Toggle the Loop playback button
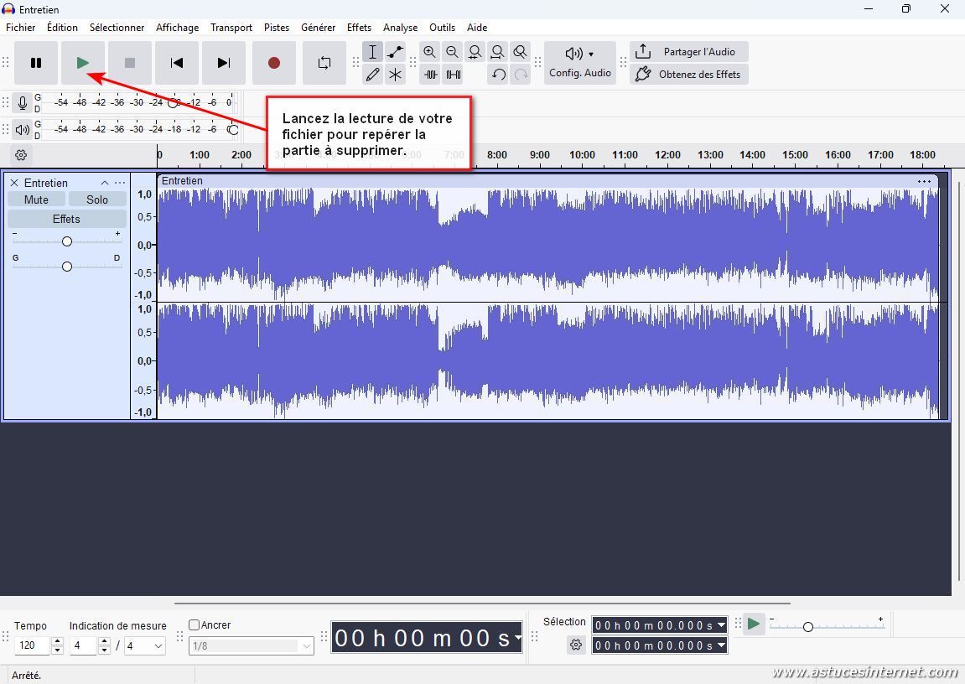Screen dimensions: 965x684 [324, 63]
